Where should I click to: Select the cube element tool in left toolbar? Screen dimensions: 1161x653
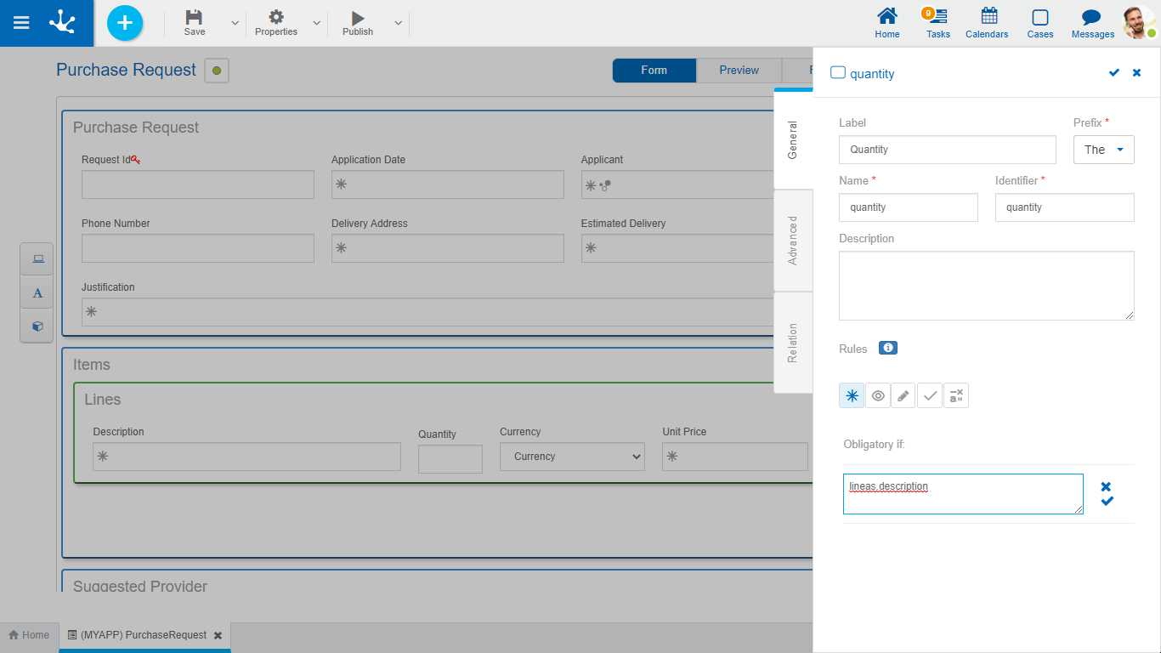[x=37, y=326]
